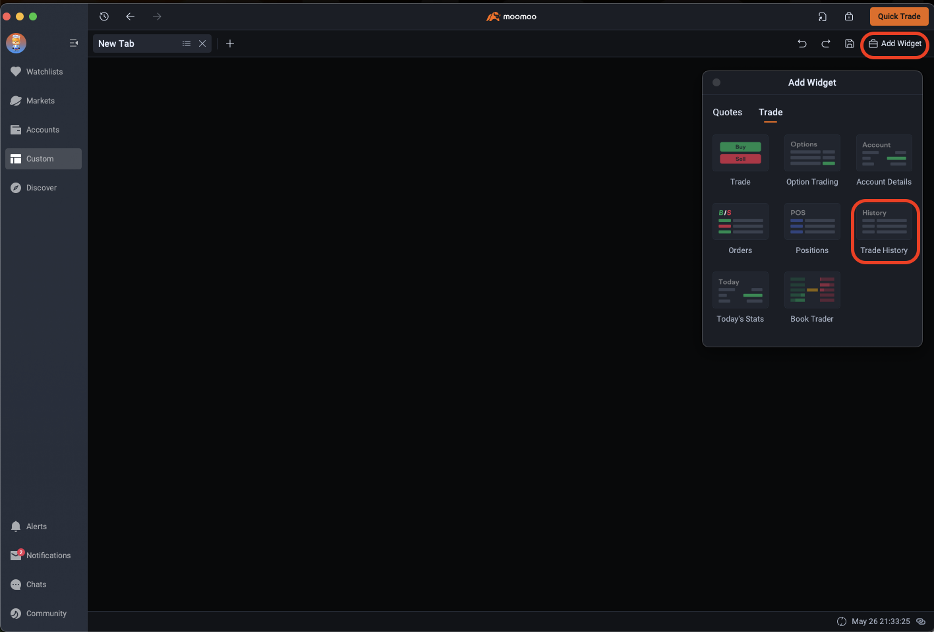Close the New Tab tab
The height and width of the screenshot is (632, 934).
click(202, 43)
